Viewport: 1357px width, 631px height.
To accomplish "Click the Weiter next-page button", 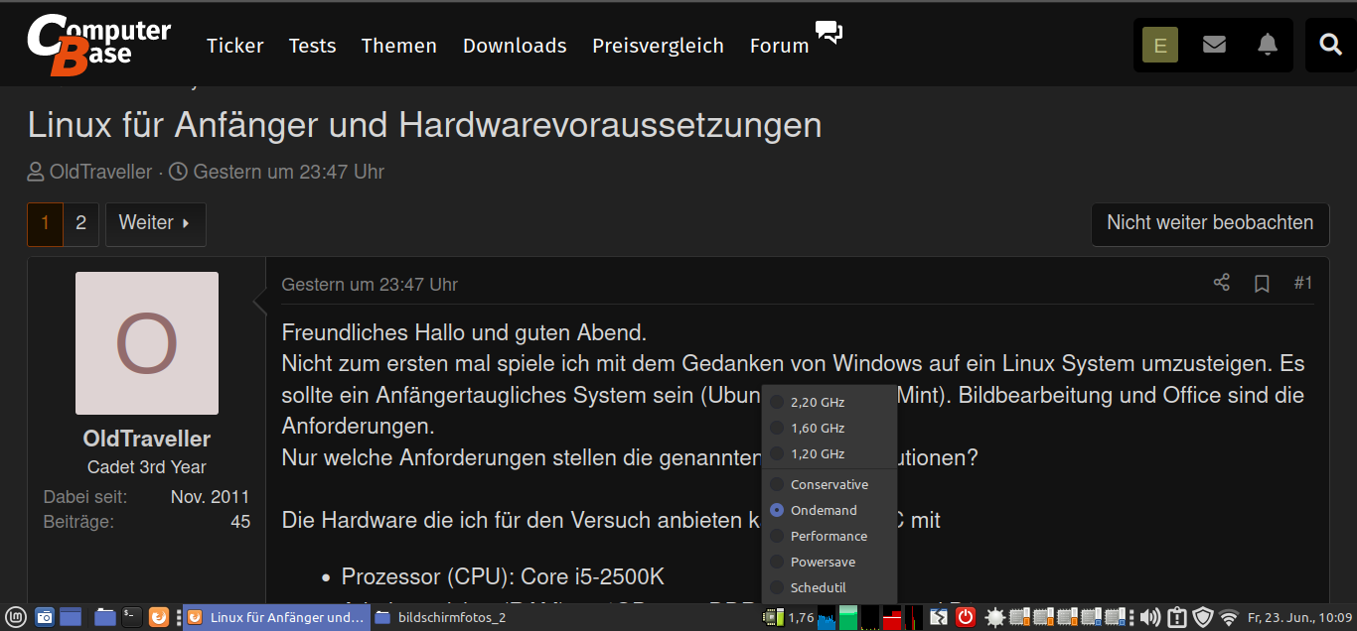I will 155,223.
